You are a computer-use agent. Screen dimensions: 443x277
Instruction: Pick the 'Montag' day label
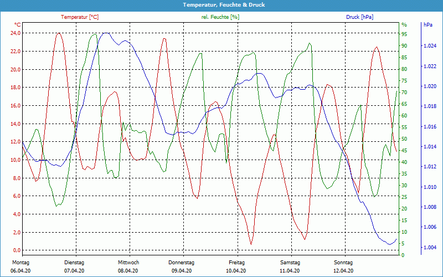pyautogui.click(x=20, y=263)
